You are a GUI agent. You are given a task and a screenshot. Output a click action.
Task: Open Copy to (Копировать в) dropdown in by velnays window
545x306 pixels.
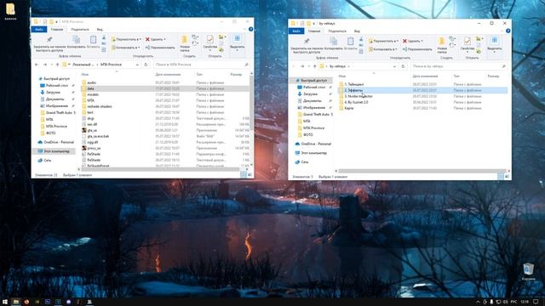(x=383, y=49)
